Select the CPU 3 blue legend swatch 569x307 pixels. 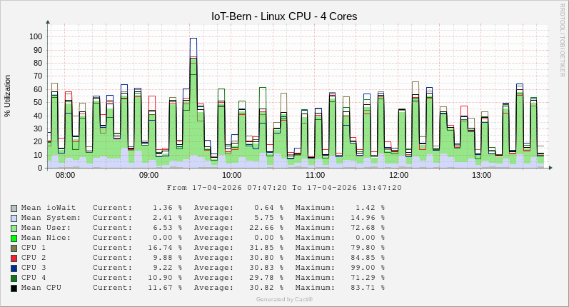14,268
